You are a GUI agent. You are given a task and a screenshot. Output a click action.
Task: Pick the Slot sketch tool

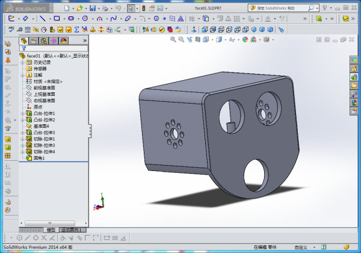pos(71,19)
